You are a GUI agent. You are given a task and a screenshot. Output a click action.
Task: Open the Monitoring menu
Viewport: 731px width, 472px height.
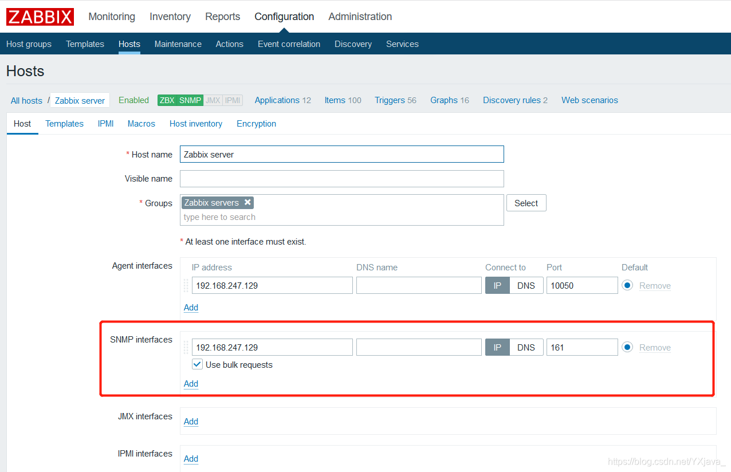tap(112, 17)
